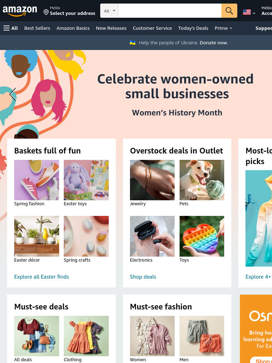Click the magnifying glass search button
272x363 pixels.
(229, 11)
